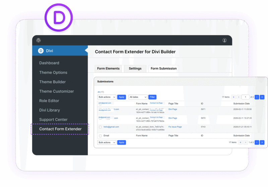Open the bottom Bulk actions dropdown
The image size is (268, 187).
click(x=107, y=142)
